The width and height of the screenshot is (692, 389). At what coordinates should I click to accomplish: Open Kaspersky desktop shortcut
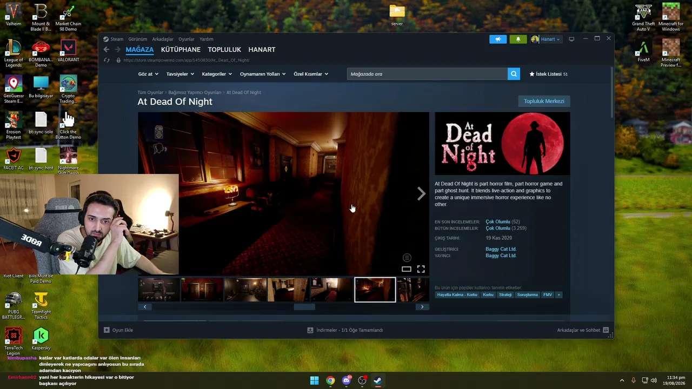coord(41,339)
